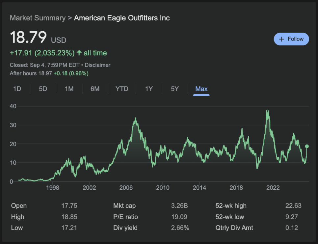Click the 52-wk low label

(x=230, y=217)
